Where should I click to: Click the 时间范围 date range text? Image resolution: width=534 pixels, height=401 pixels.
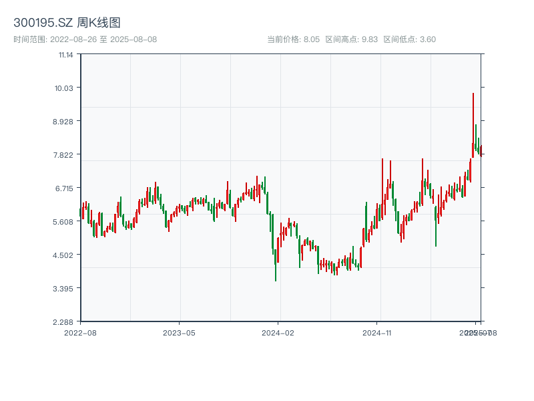(85, 39)
